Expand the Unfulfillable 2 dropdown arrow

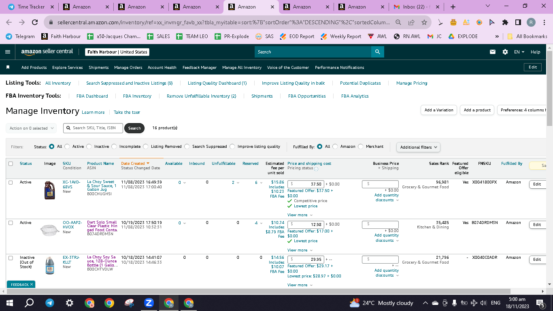[239, 183]
